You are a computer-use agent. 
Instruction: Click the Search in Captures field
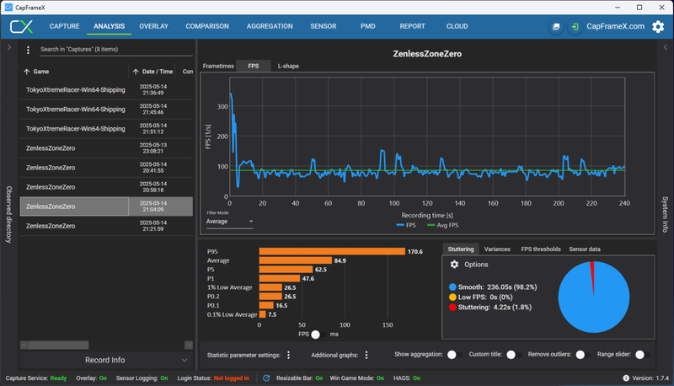point(115,49)
